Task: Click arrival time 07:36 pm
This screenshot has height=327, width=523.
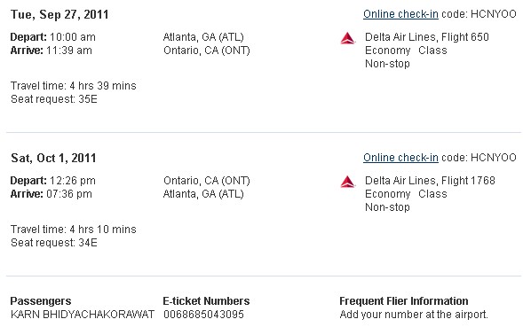Action: [x=69, y=194]
